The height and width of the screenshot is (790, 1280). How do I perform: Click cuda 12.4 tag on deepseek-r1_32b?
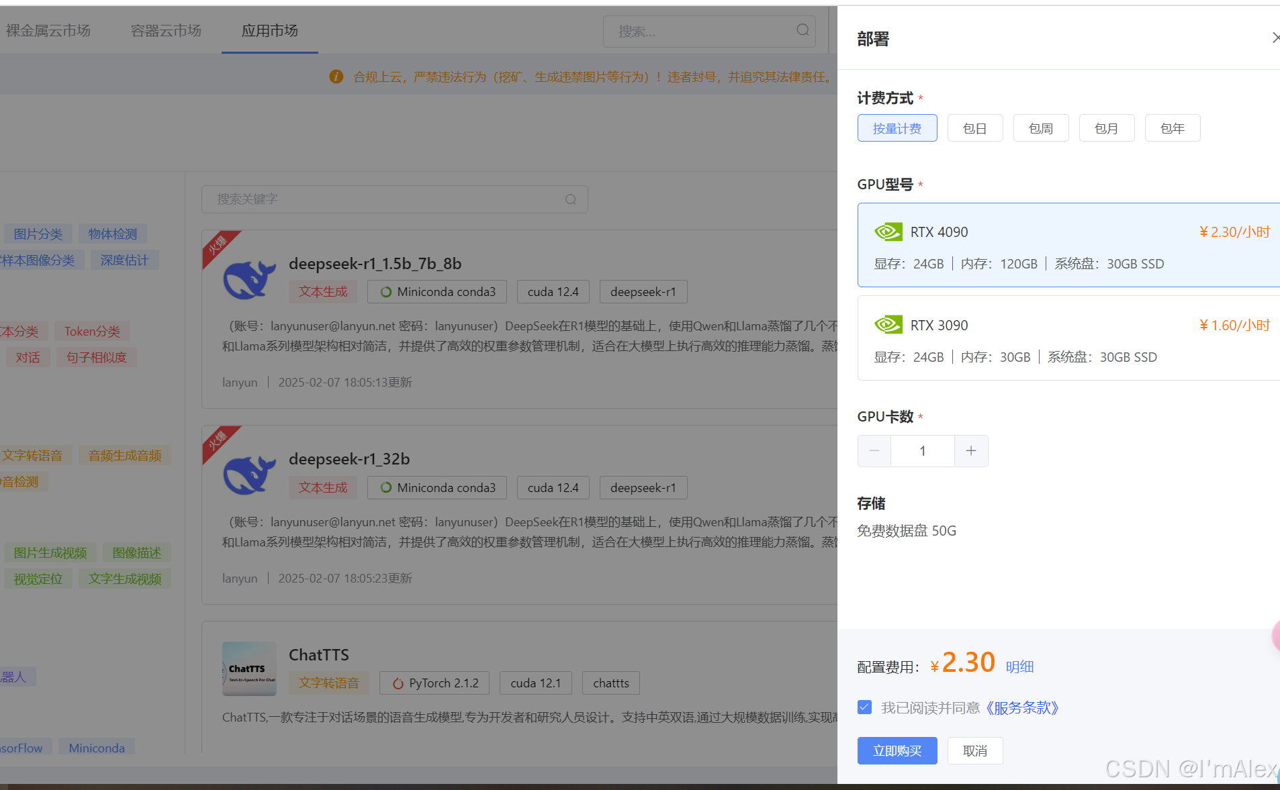[553, 487]
